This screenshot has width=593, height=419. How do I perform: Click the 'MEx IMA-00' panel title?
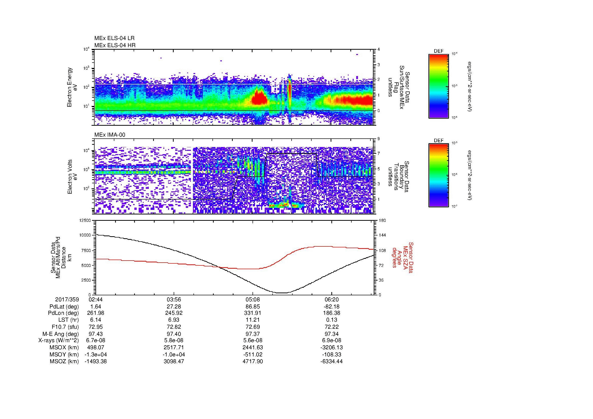click(110, 135)
